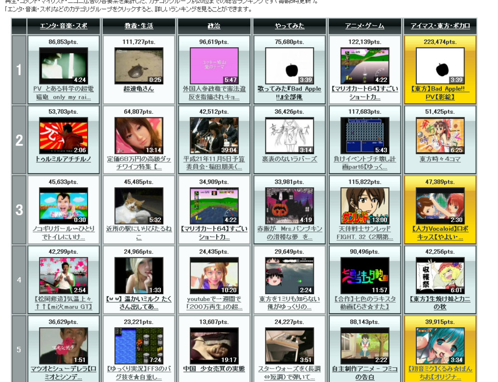Click the 【松岡修造】気温上々↑↑ link
This screenshot has width=498, height=382.
(64, 303)
